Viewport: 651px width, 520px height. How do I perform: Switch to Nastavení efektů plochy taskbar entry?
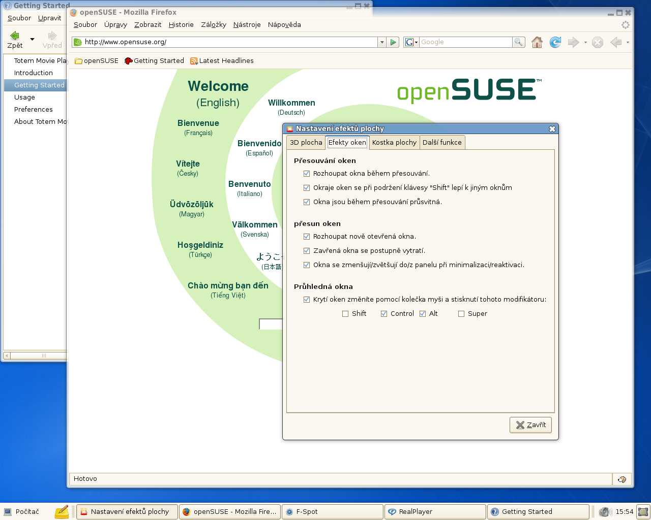(127, 511)
